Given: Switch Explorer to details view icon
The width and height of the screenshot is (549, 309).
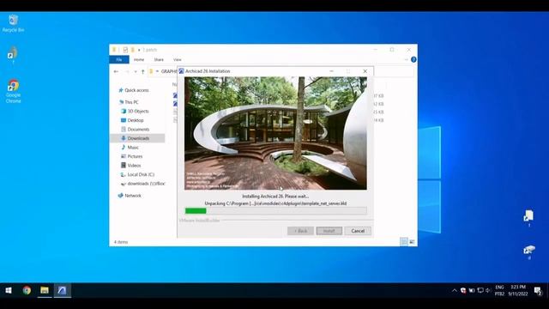Looking at the screenshot, I should [404, 242].
